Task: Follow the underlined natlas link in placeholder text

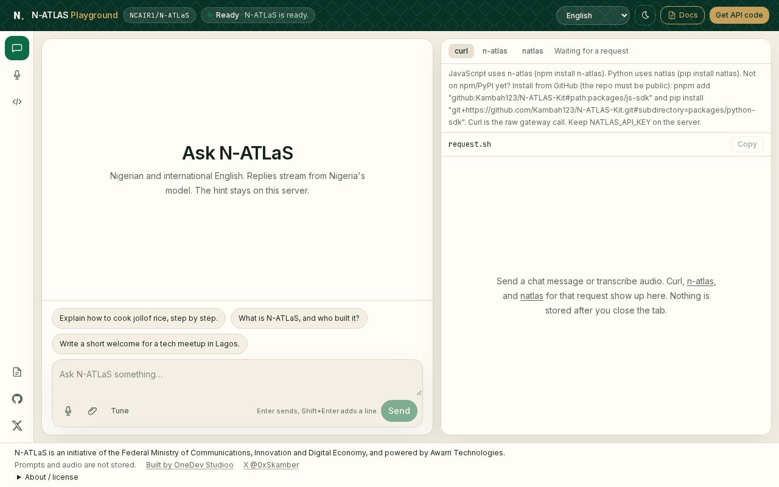Action: 532,296
